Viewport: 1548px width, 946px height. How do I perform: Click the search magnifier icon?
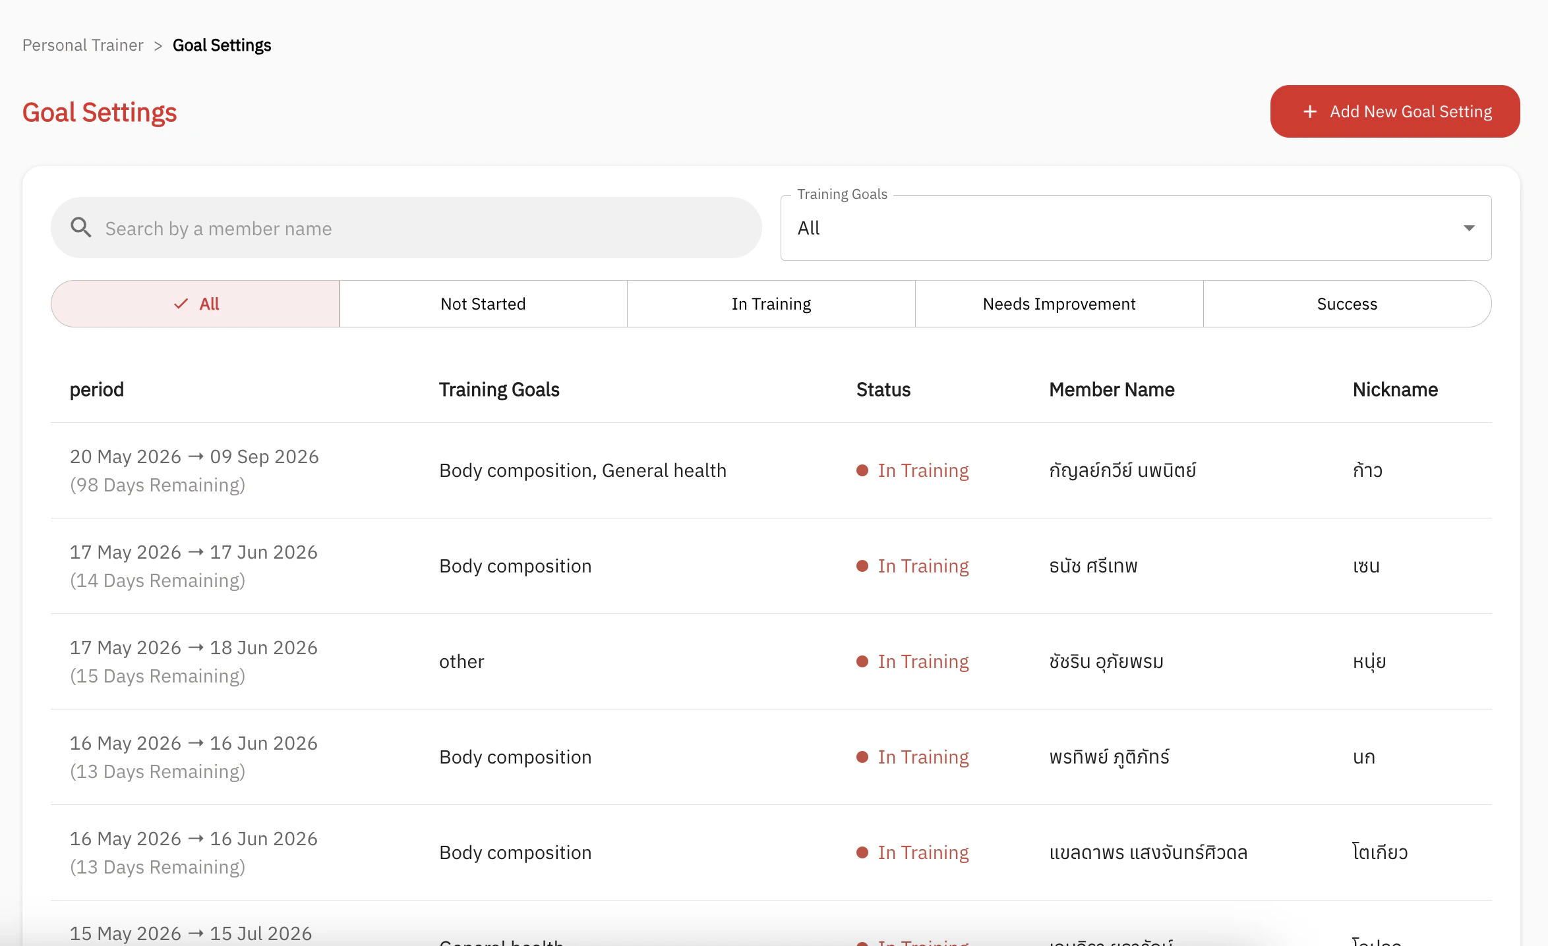click(81, 228)
